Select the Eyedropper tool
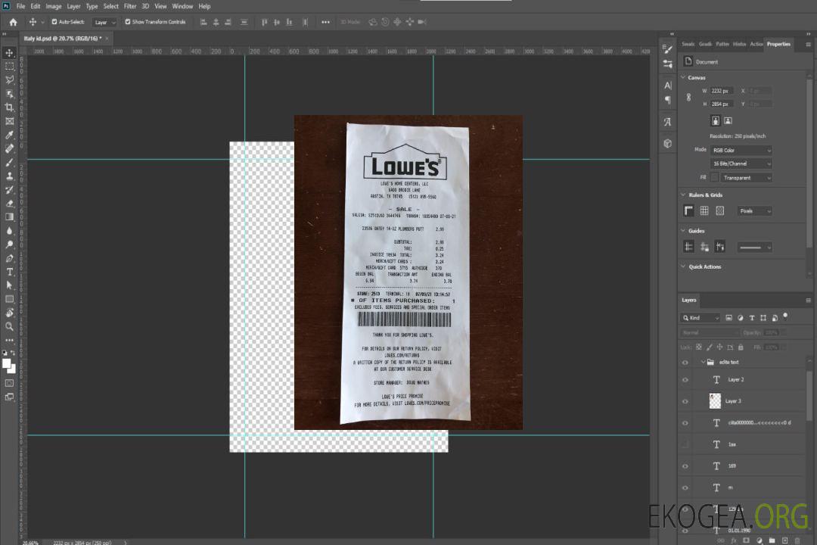The width and height of the screenshot is (817, 545). (9, 135)
